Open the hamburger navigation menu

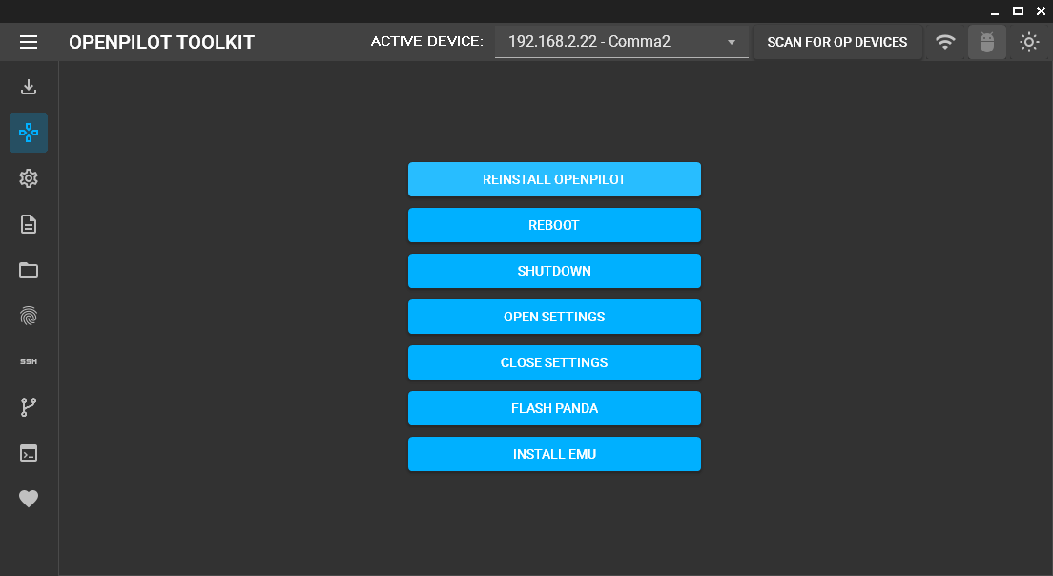tap(29, 42)
